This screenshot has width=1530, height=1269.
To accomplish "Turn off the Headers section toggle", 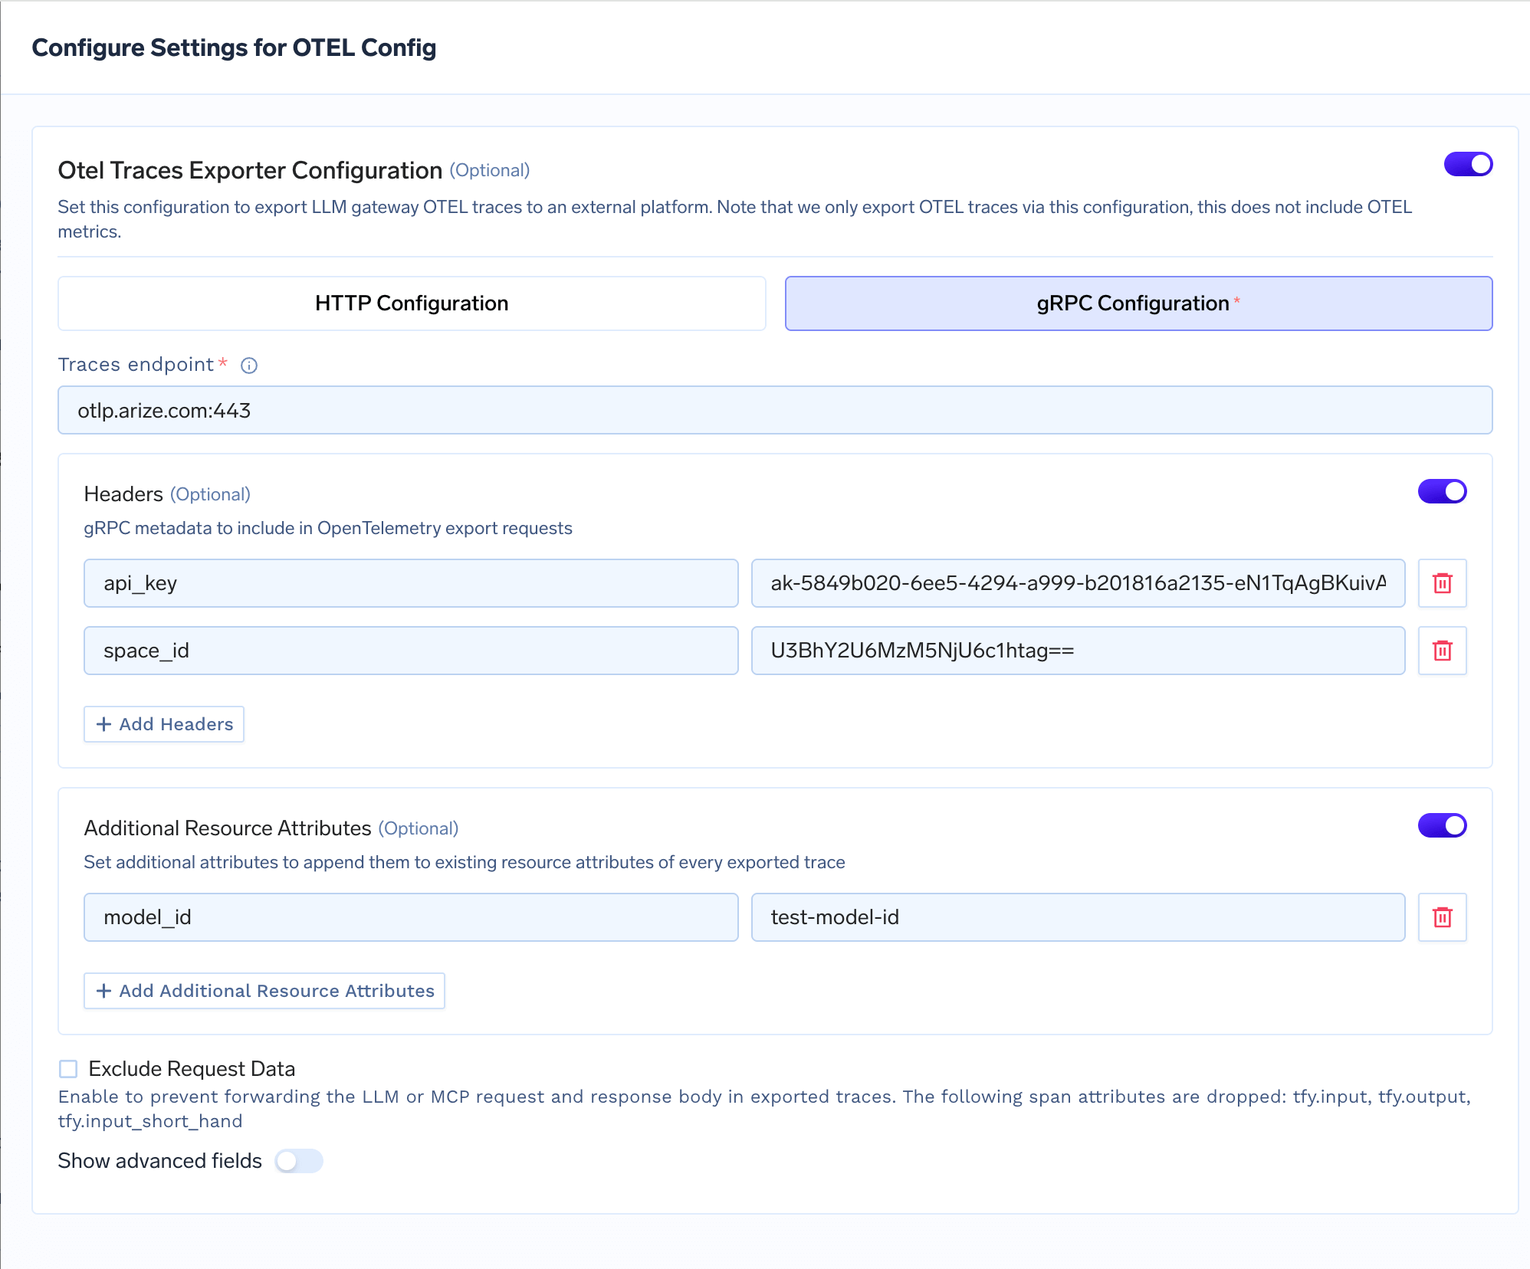I will pos(1442,491).
